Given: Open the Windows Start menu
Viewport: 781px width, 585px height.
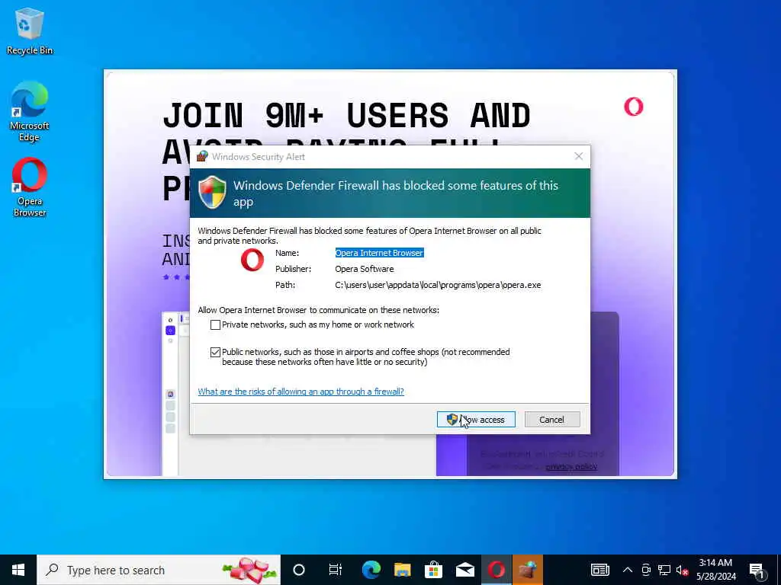Looking at the screenshot, I should tap(18, 570).
